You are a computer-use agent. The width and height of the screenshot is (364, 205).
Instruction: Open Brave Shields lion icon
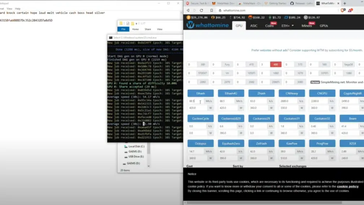coord(343,10)
